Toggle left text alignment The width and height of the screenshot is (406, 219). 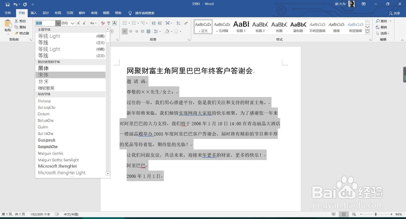click(125, 31)
